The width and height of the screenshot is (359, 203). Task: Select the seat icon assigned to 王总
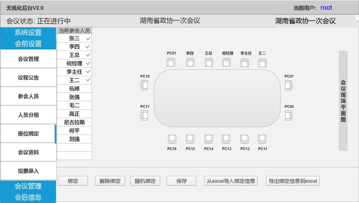click(209, 62)
